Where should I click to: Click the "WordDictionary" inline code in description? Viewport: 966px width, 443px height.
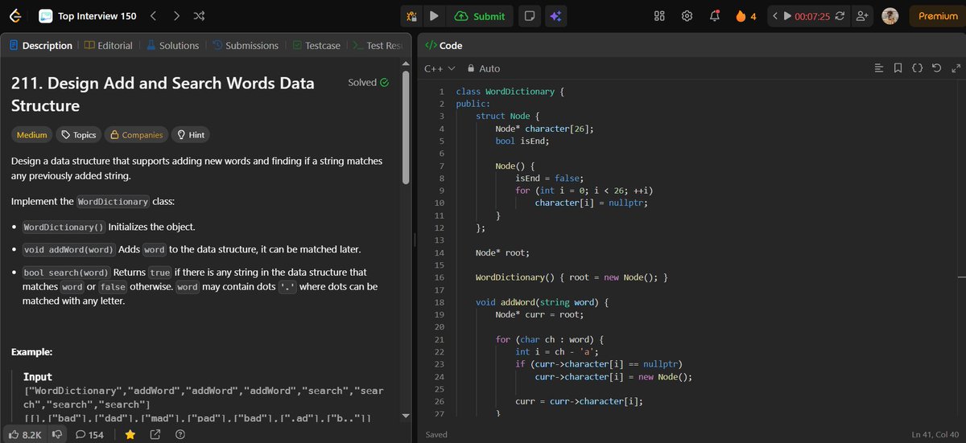(x=113, y=202)
